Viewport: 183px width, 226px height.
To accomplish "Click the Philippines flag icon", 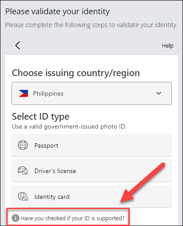I will click(24, 93).
